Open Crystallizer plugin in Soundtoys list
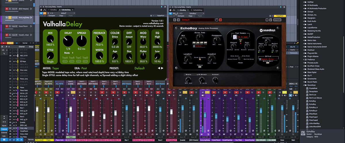This screenshot has width=345, height=143. 313,88
